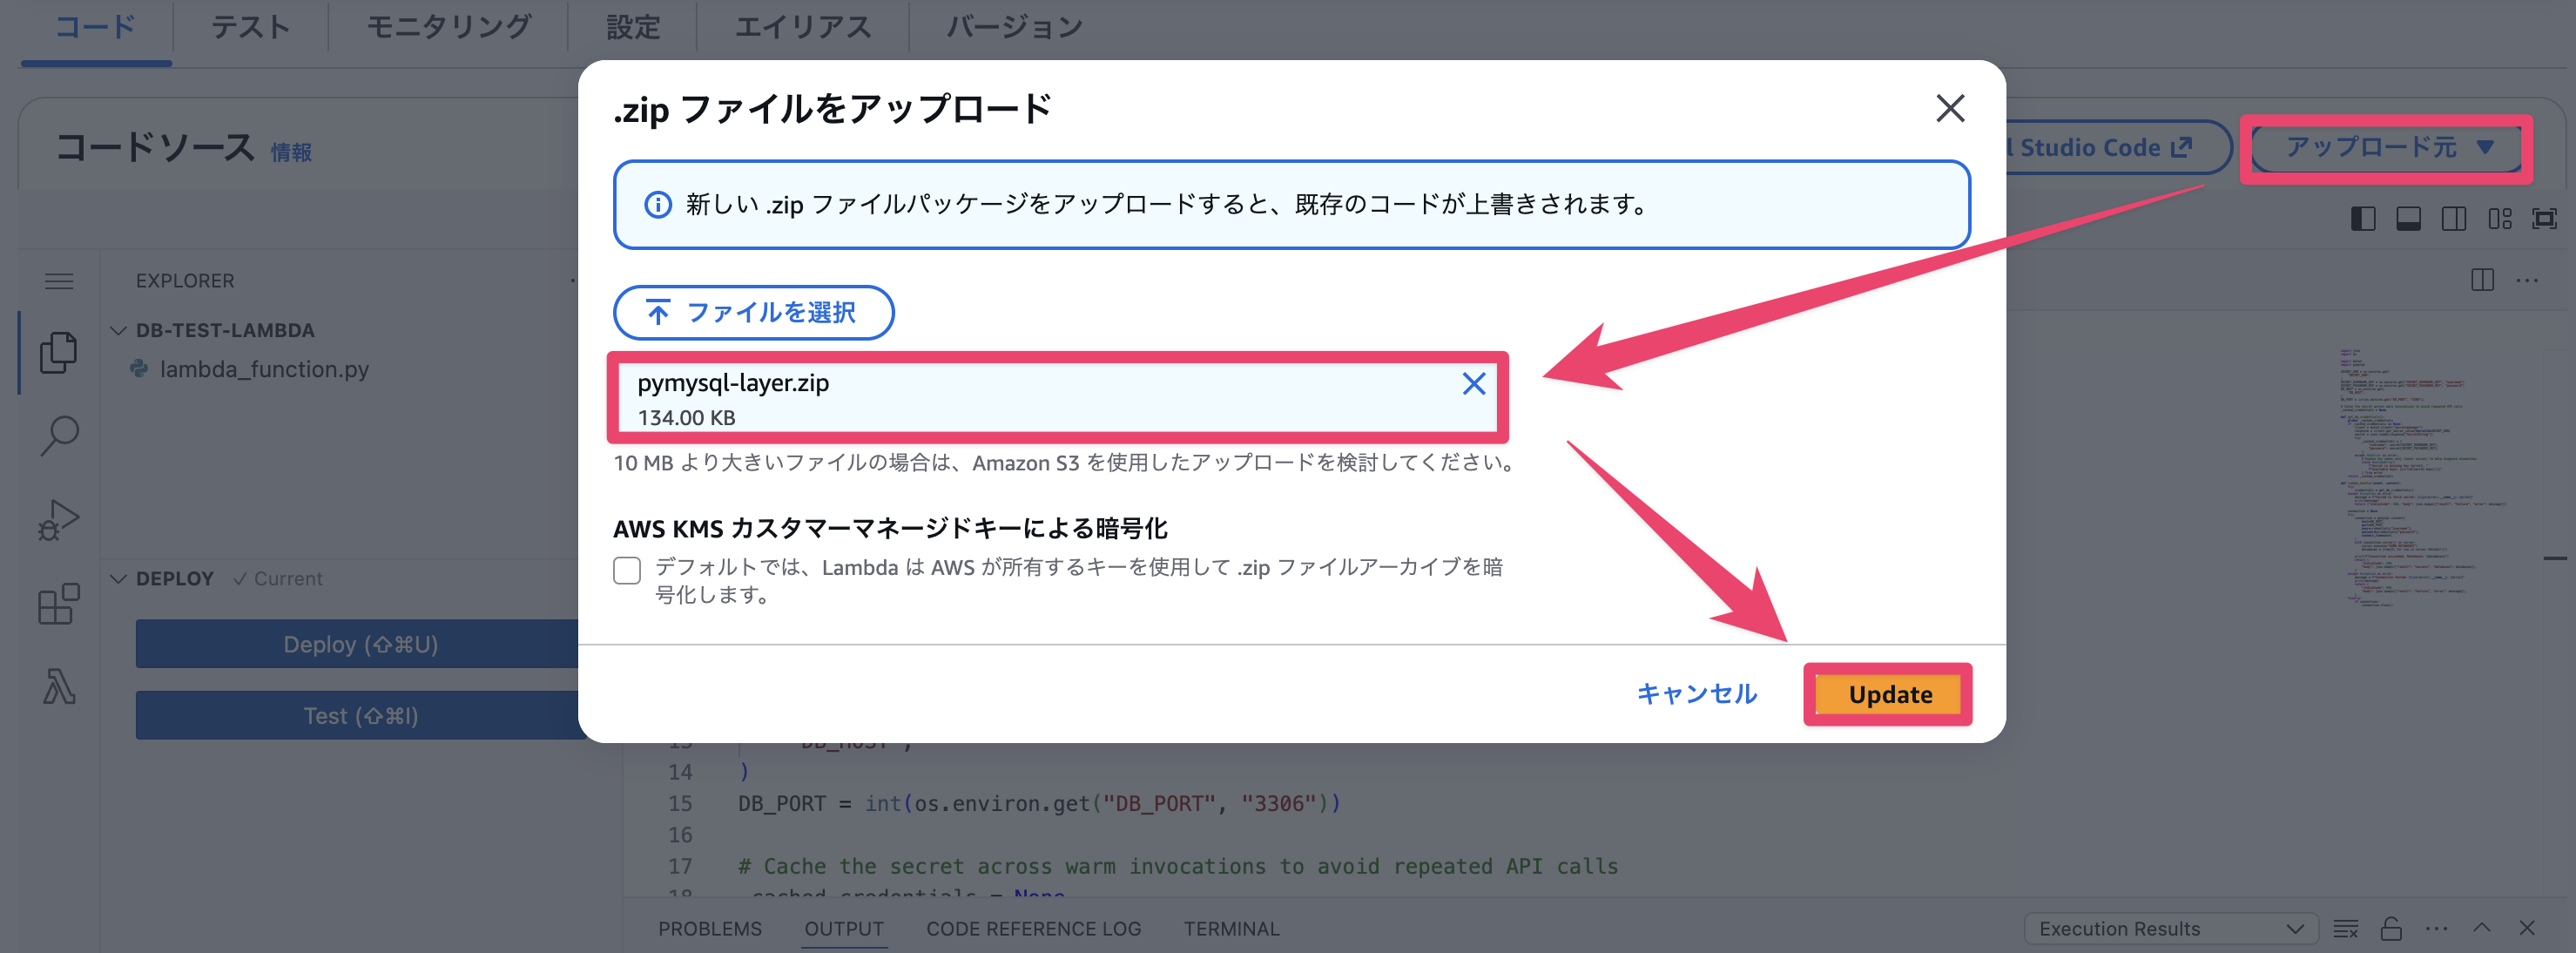2576x953 pixels.
Task: Click the ファイルを選択 button
Action: 753,313
